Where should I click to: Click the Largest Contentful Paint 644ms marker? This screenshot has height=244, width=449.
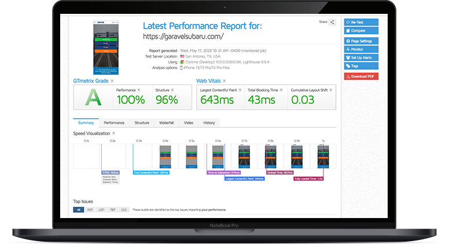point(245,179)
